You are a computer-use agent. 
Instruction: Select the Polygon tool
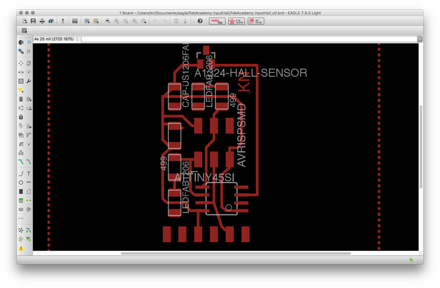(x=29, y=192)
